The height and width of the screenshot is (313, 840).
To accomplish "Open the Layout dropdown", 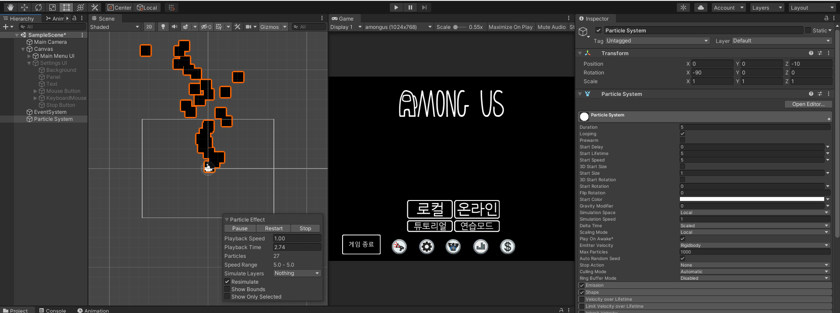I will [x=812, y=7].
